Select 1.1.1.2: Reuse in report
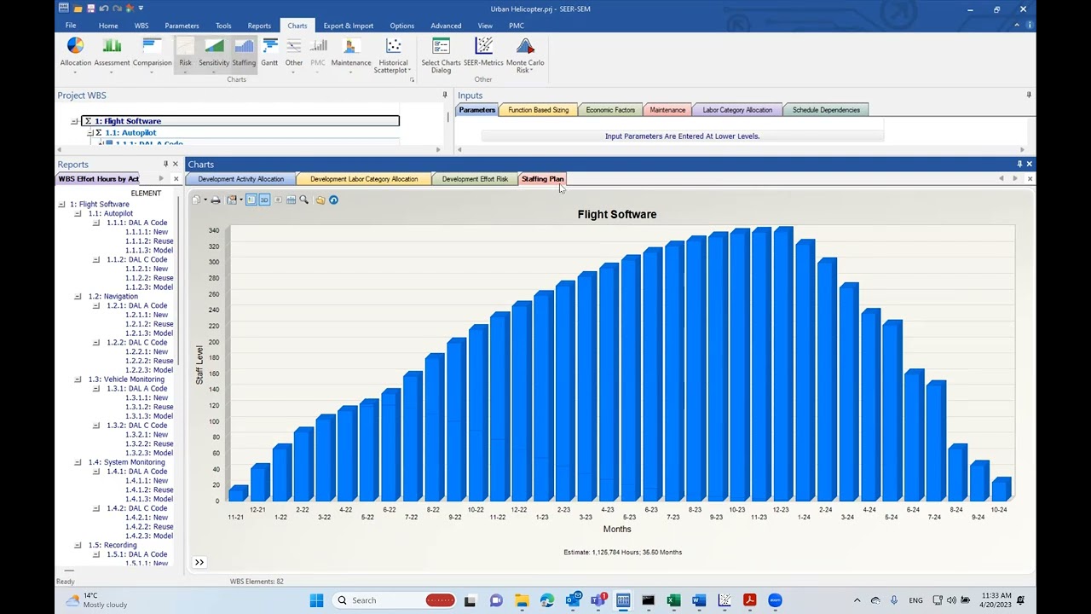1091x614 pixels. point(149,241)
